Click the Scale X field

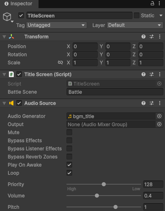tap(85, 62)
